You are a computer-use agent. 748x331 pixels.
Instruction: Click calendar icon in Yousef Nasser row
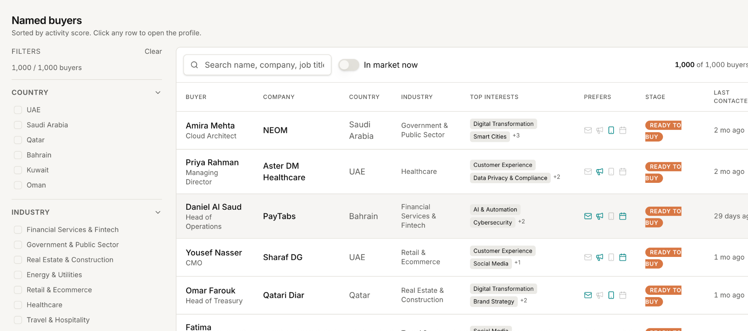click(623, 257)
